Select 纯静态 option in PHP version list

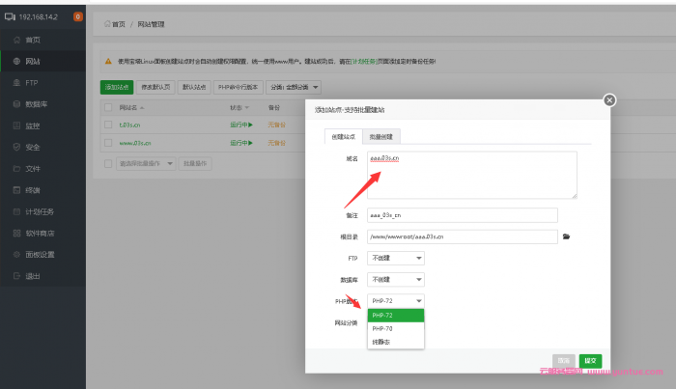[x=395, y=342]
